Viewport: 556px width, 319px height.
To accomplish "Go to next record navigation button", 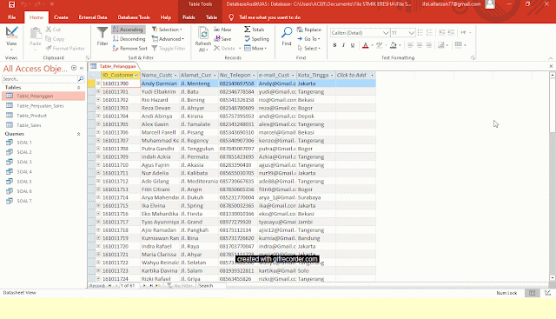I will [144, 286].
